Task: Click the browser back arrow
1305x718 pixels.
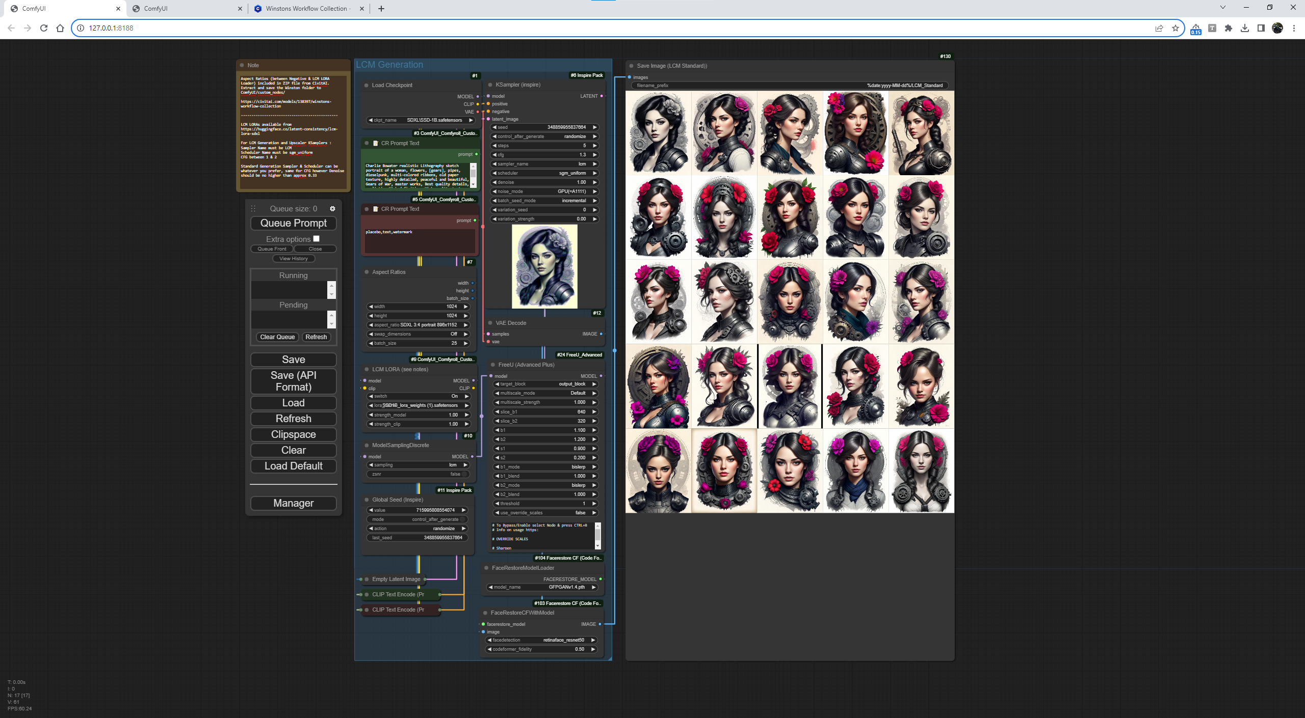Action: [11, 28]
